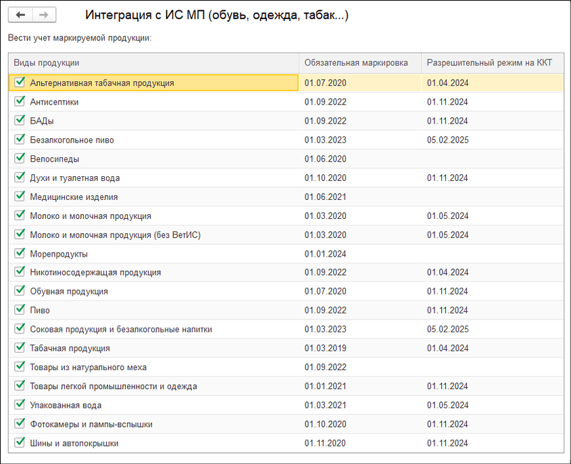Toggle the Пиво checkbox
The width and height of the screenshot is (571, 464).
(x=20, y=310)
